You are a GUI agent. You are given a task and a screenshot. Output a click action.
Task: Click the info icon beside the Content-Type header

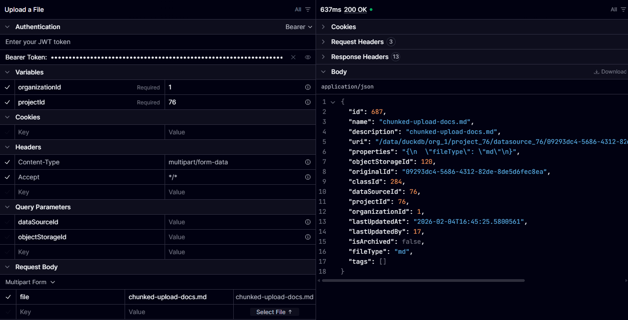(308, 162)
